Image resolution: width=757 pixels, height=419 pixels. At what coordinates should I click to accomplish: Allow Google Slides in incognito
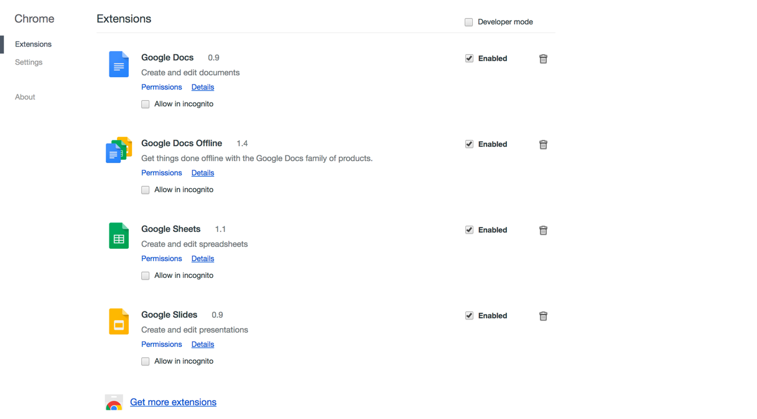point(146,362)
